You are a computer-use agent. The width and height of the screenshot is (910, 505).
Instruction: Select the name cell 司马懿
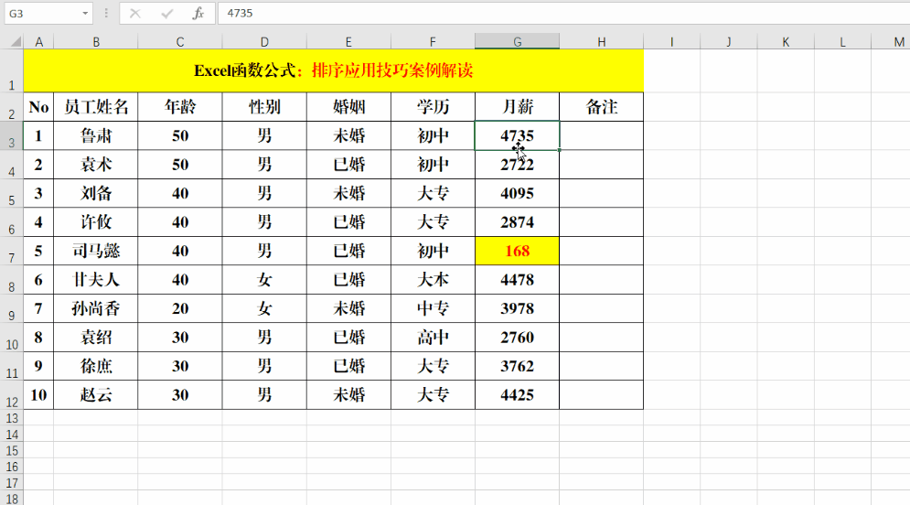click(96, 251)
